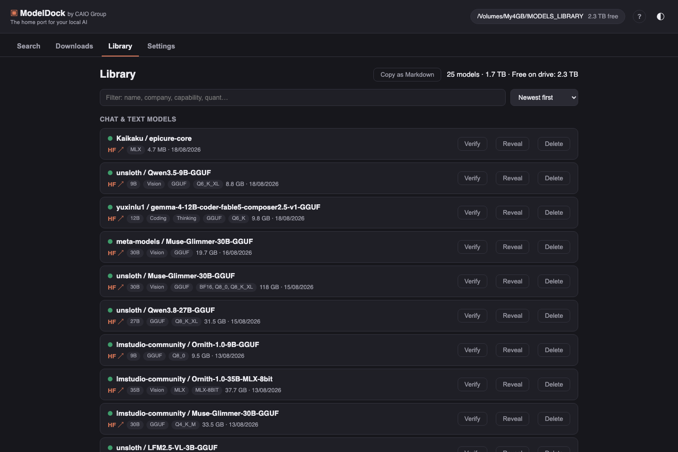
Task: Reveal unsloth / Qwen3.5-9B-GGUF in folder
Action: coord(512,178)
